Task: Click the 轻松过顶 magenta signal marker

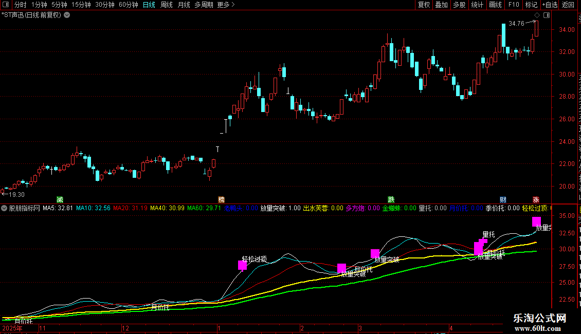Action: point(242,265)
